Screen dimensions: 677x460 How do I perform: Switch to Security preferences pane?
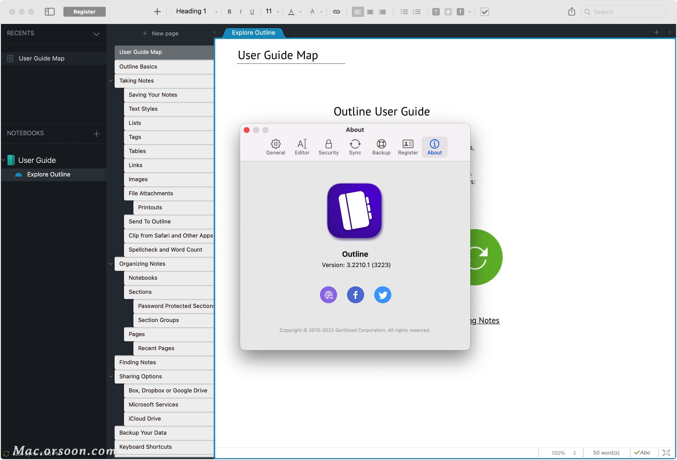[328, 147]
